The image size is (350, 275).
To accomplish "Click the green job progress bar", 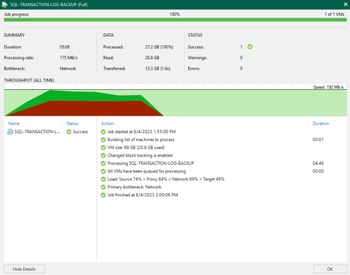I will tap(175, 20).
